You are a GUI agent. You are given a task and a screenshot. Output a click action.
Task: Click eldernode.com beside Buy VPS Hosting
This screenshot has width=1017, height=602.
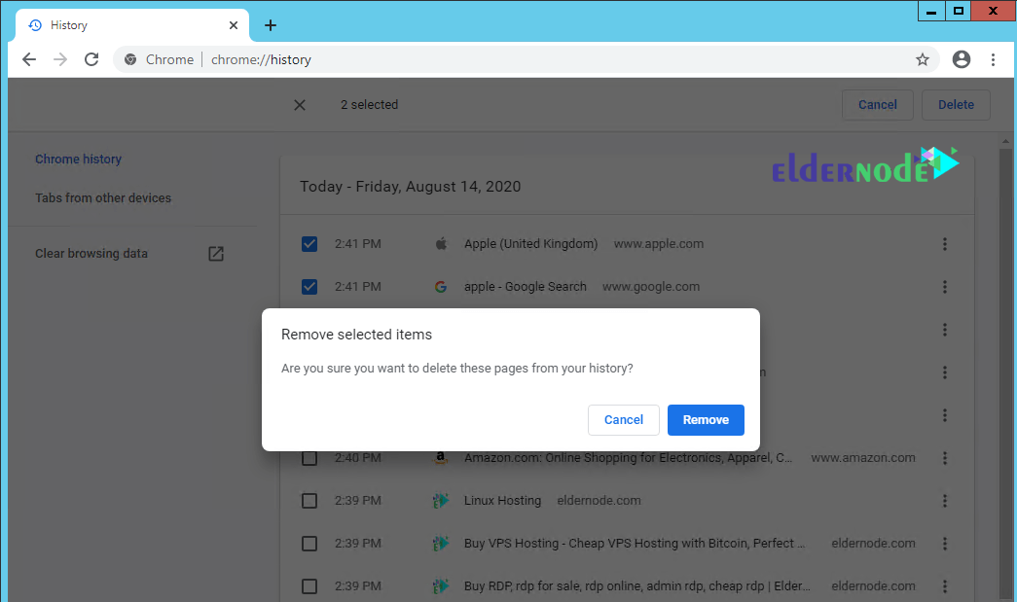click(x=874, y=543)
